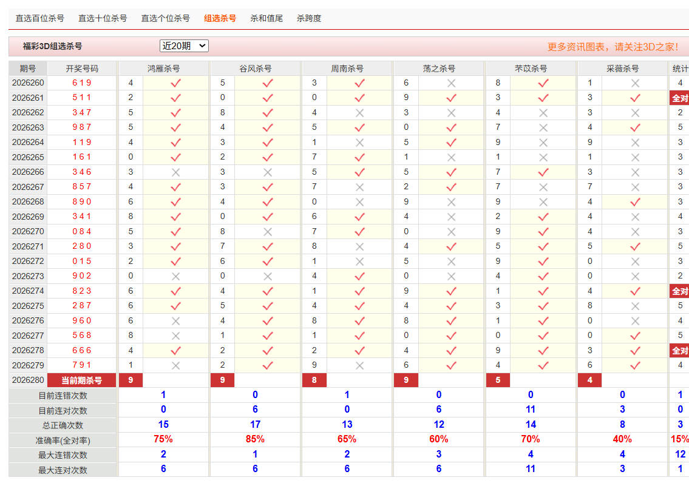Click period number 2026260

coord(28,83)
